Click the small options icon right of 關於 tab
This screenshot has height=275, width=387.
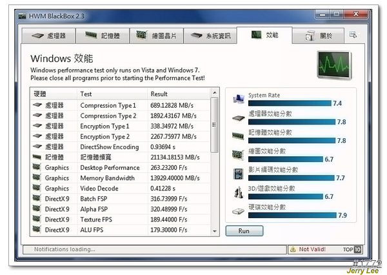(353, 36)
